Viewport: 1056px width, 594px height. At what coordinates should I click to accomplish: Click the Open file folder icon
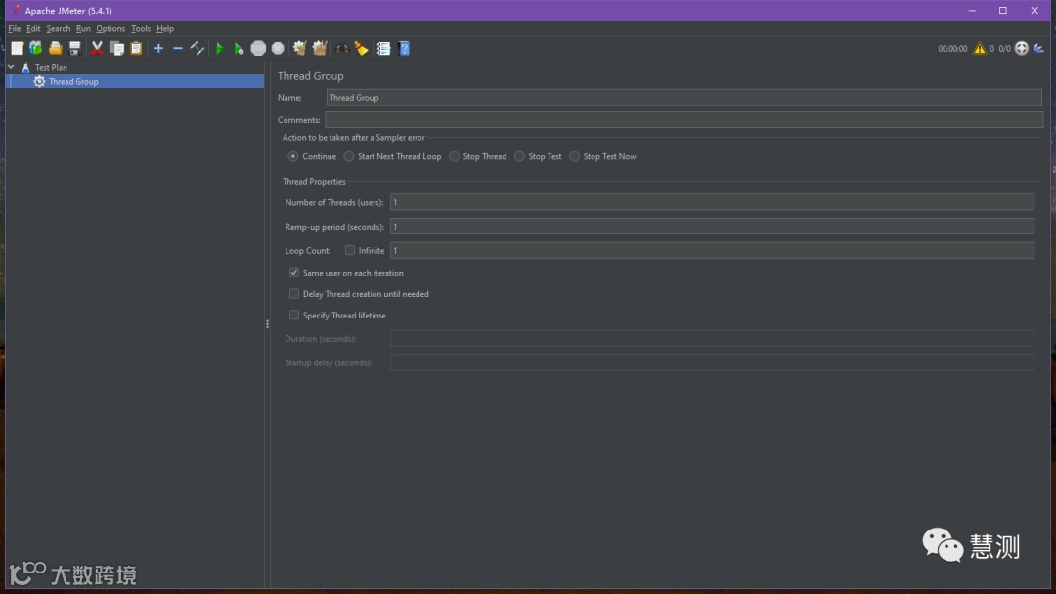click(x=55, y=49)
